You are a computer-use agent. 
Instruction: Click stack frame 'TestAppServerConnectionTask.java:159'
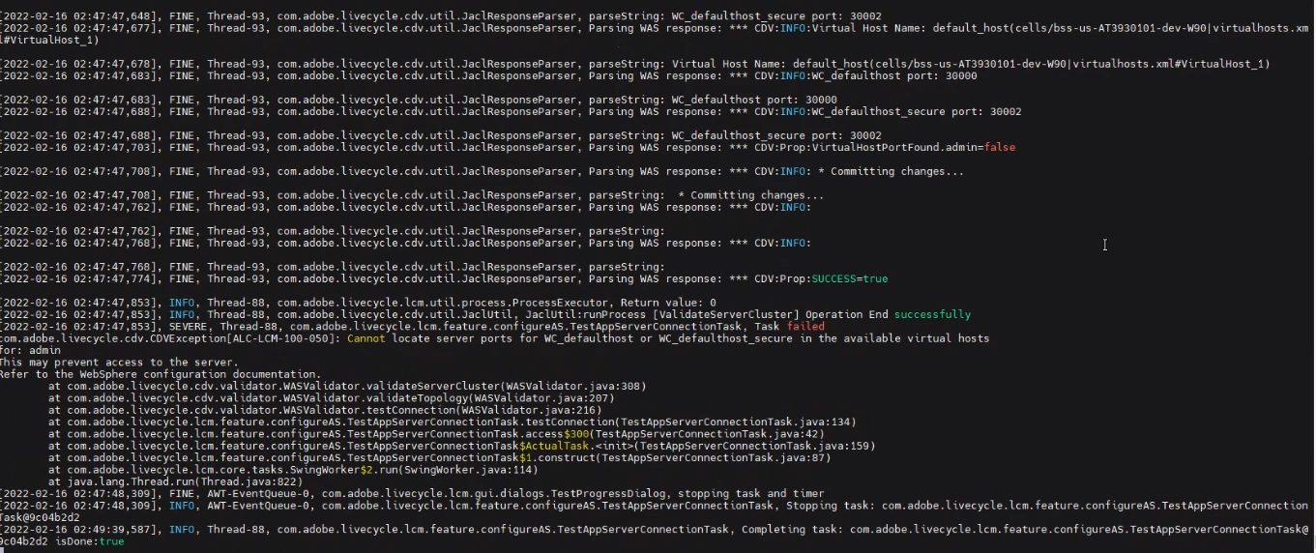[x=754, y=446]
